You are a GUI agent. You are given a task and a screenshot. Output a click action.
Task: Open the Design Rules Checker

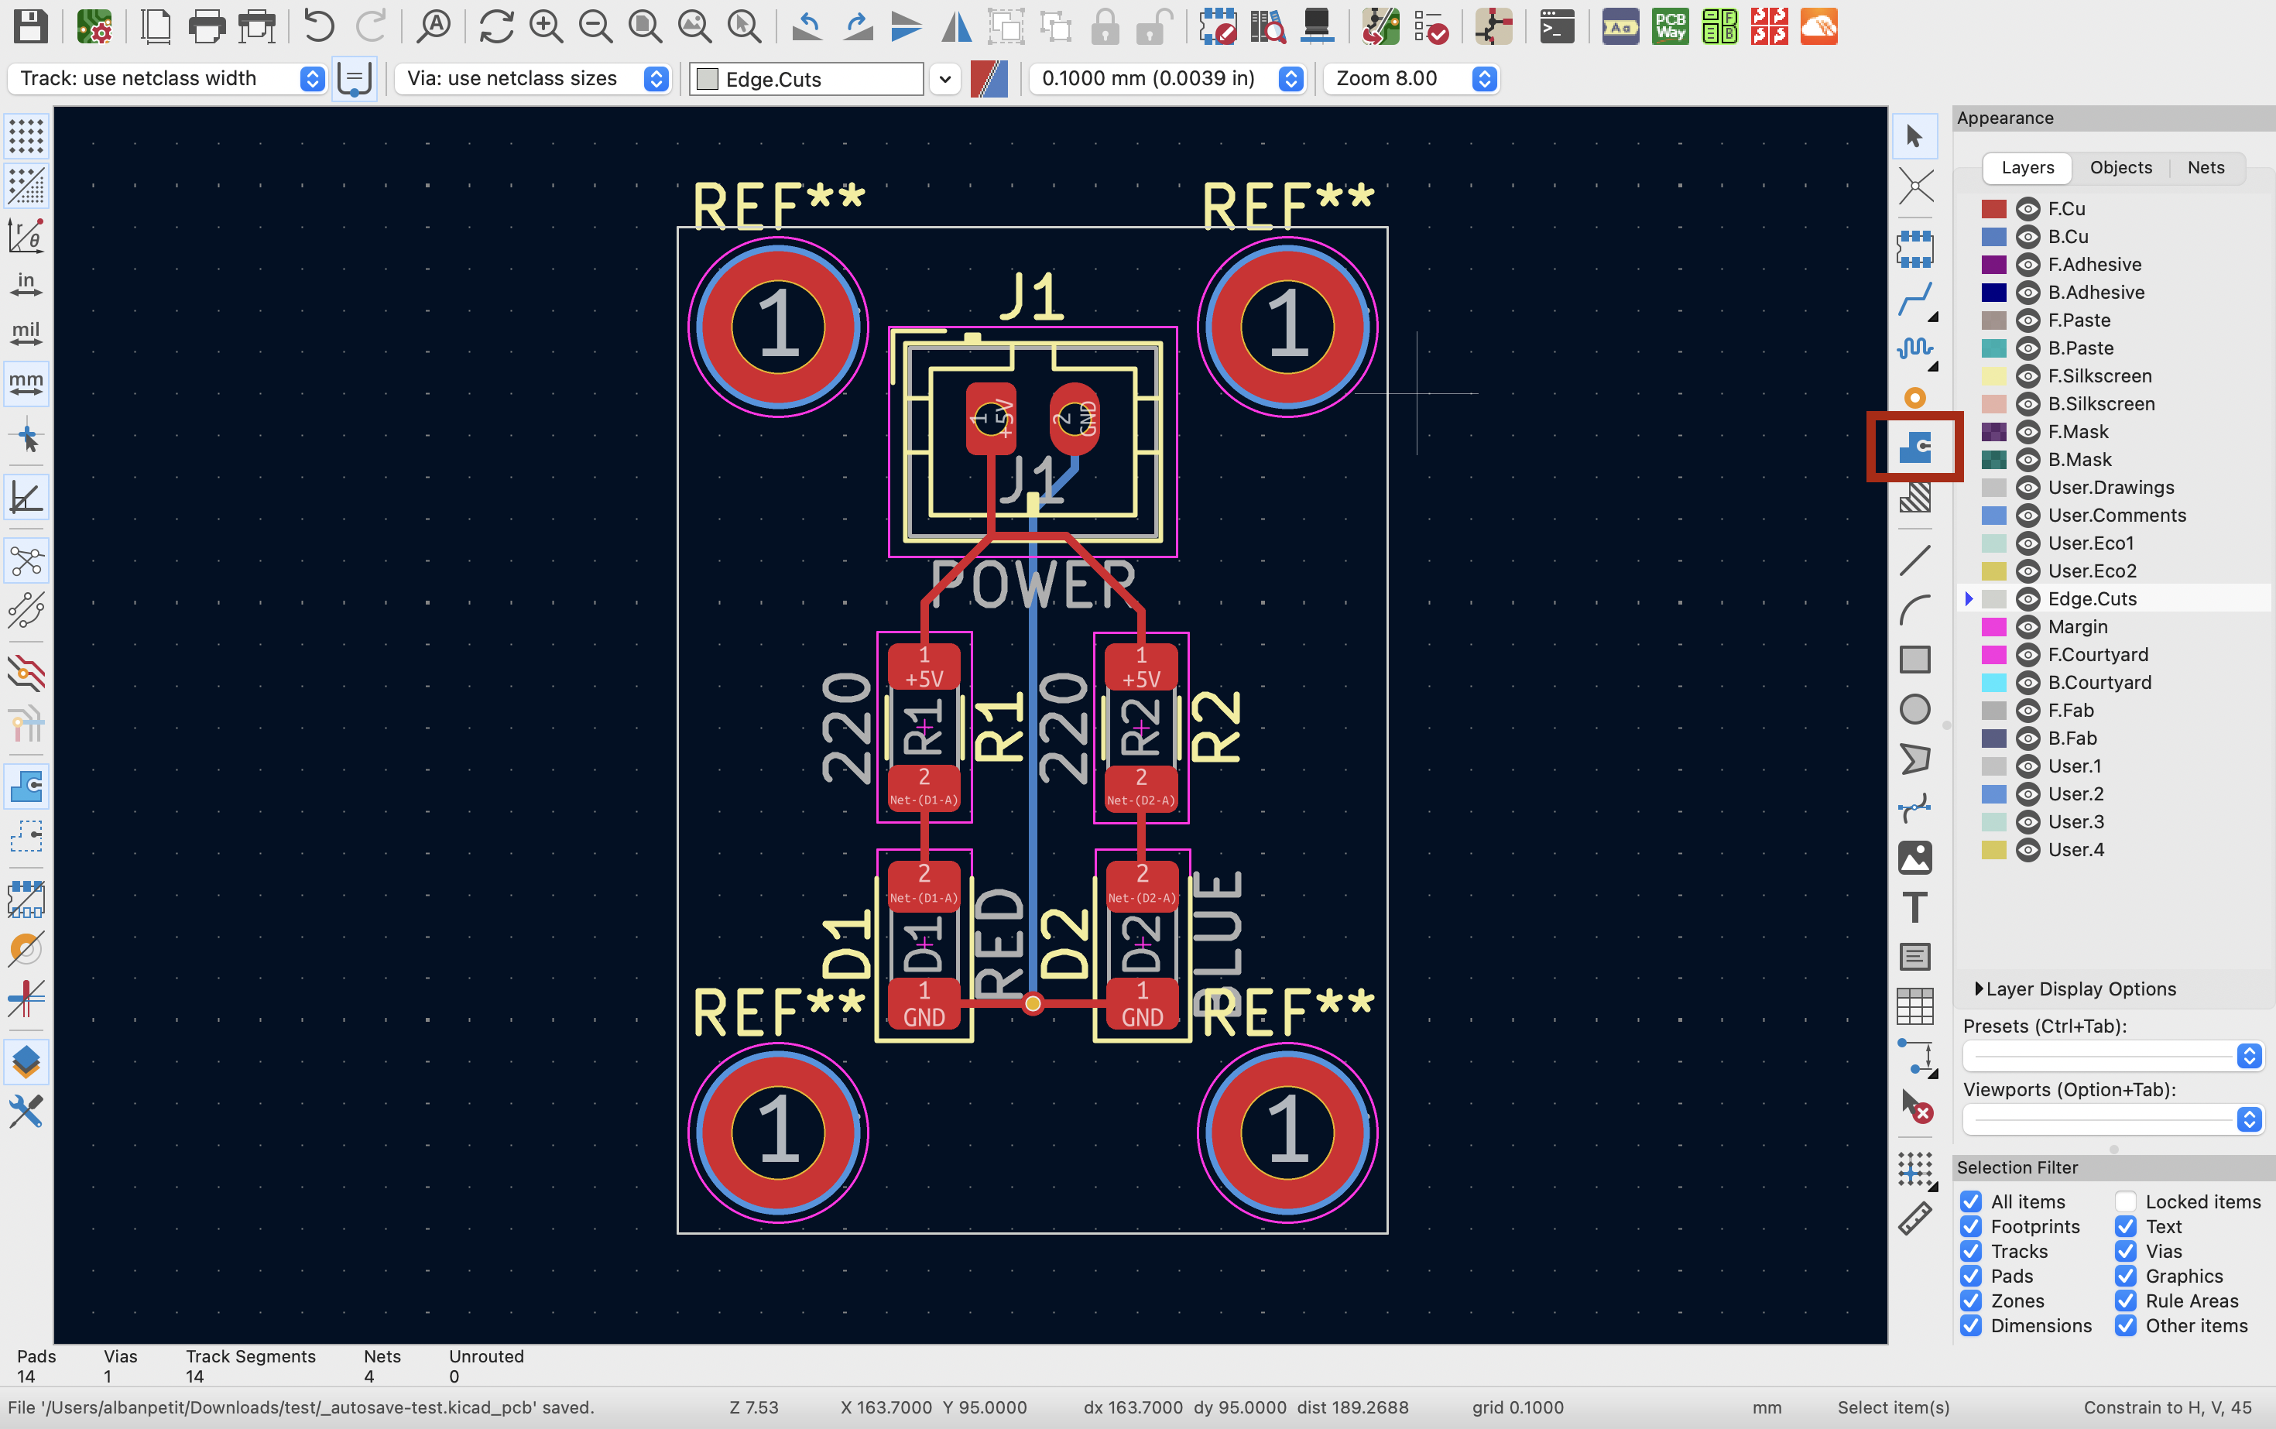1432,26
